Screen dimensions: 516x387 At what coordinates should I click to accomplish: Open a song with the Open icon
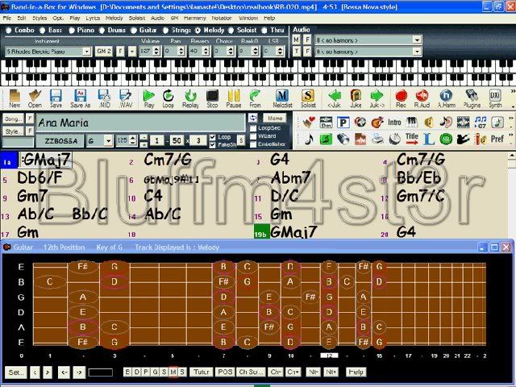[35, 98]
